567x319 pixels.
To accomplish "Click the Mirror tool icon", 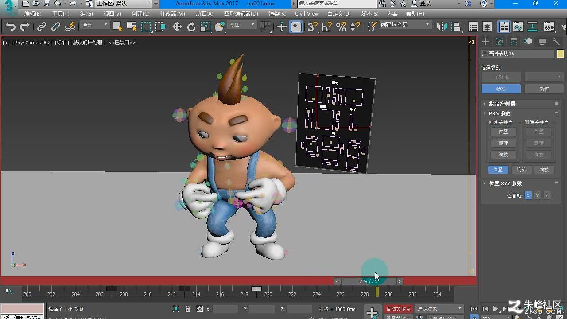I will click(442, 27).
